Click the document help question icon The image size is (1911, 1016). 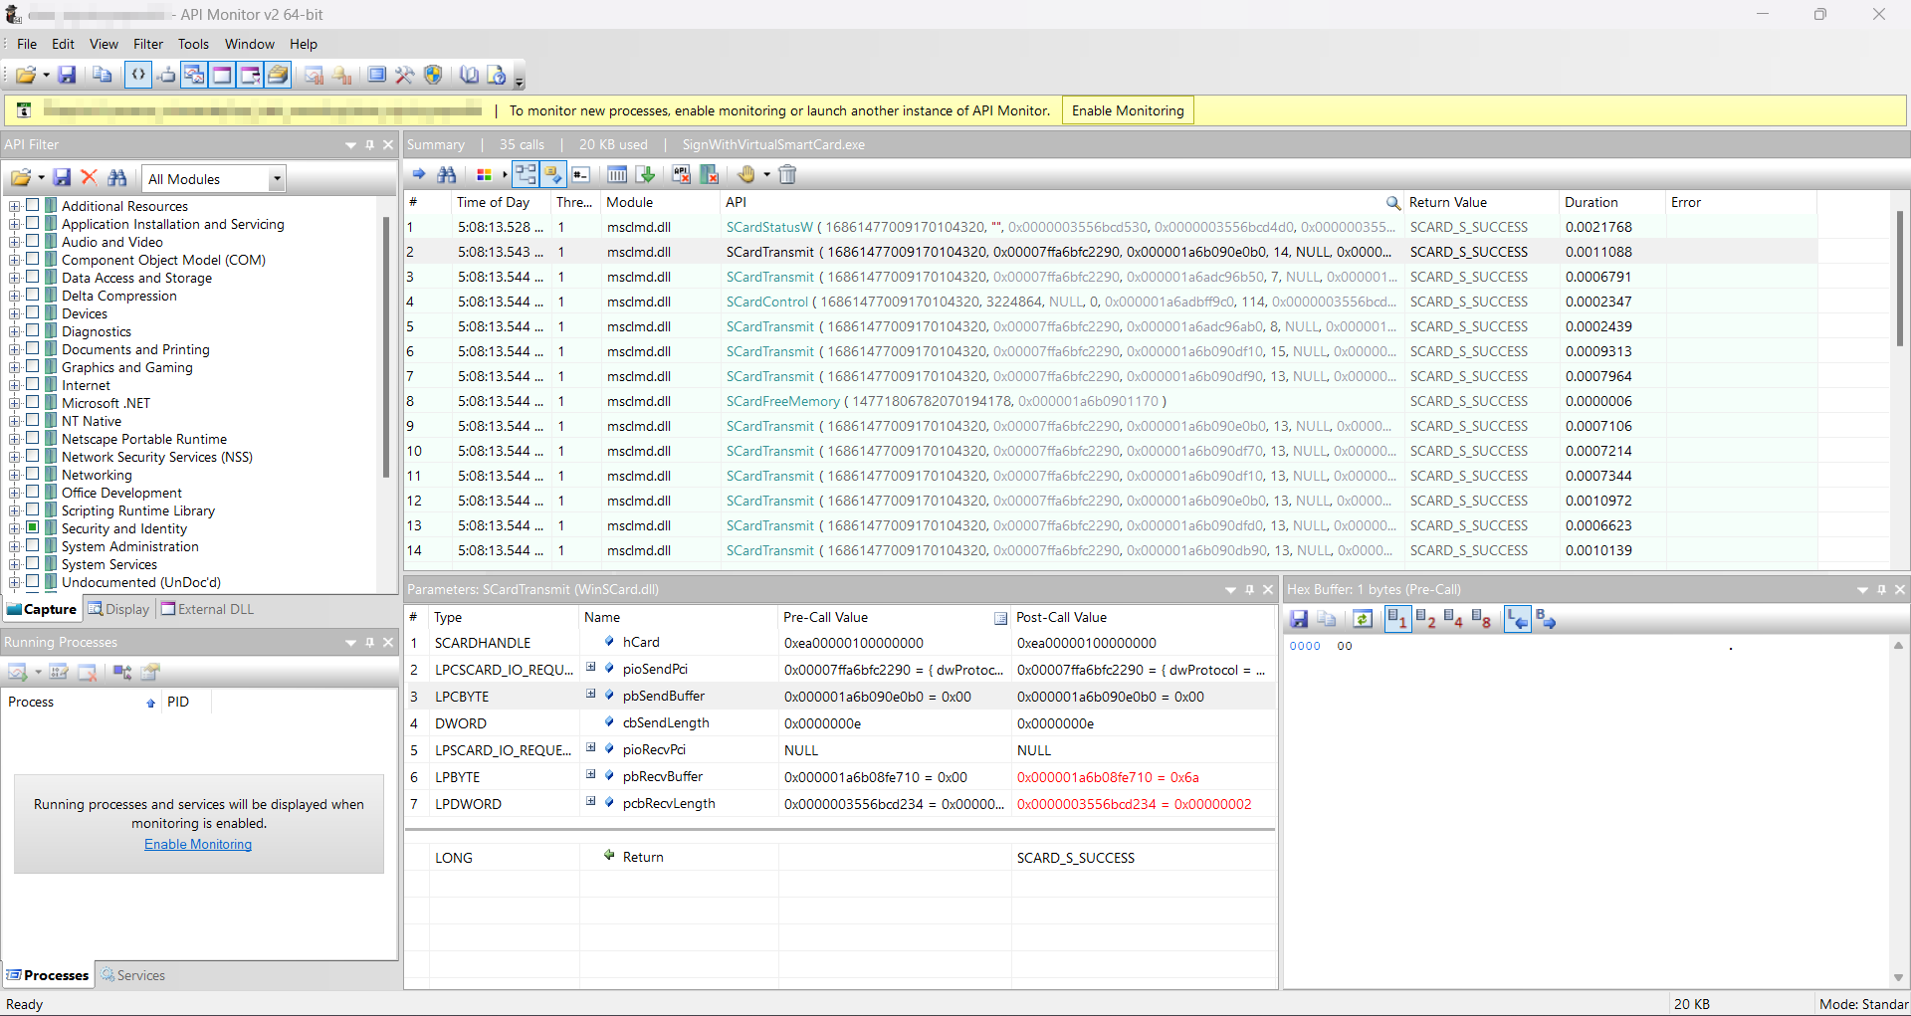[497, 75]
